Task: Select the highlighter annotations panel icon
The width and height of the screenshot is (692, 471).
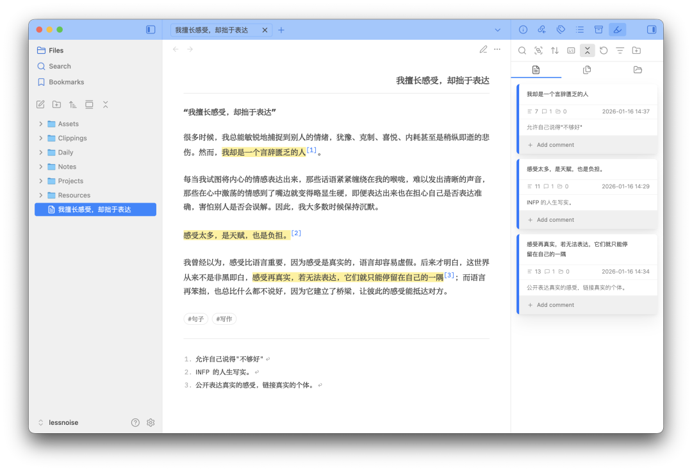Action: point(618,29)
